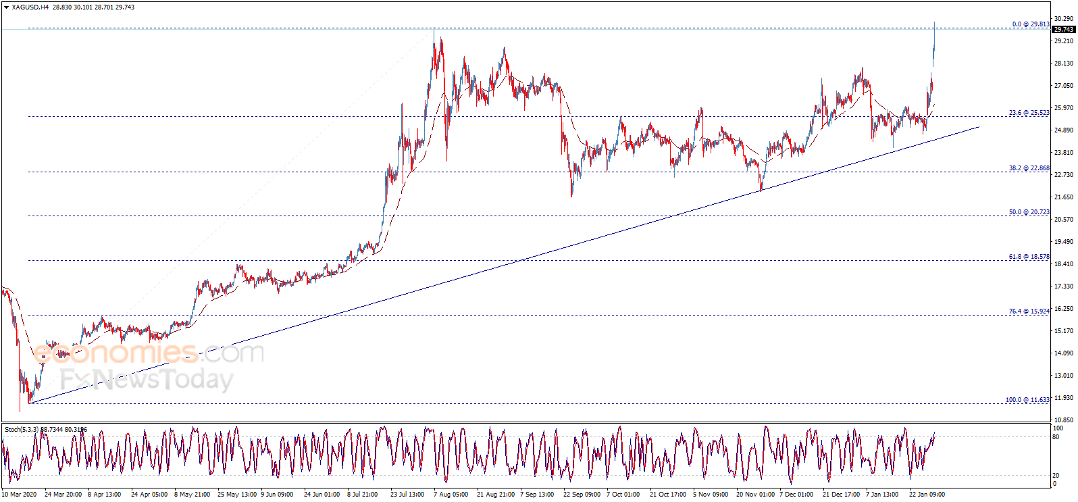Select the 23.6 @ 25.523 Fibonacci label
This screenshot has width=1078, height=502.
coord(1029,113)
